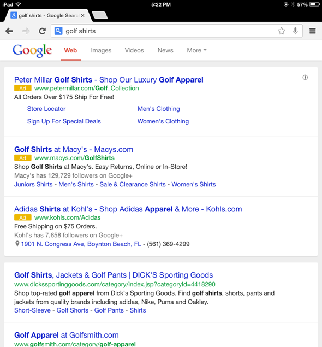Viewport: 322px width, 347px height.
Task: Tap the address bar with golf shirts
Action: point(176,31)
